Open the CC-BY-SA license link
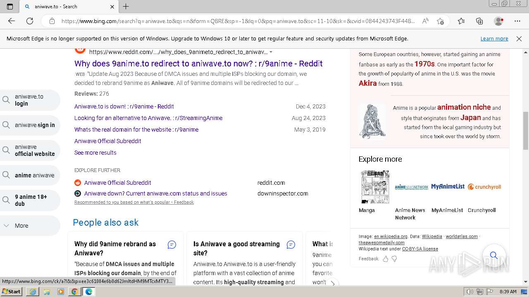 (420, 249)
